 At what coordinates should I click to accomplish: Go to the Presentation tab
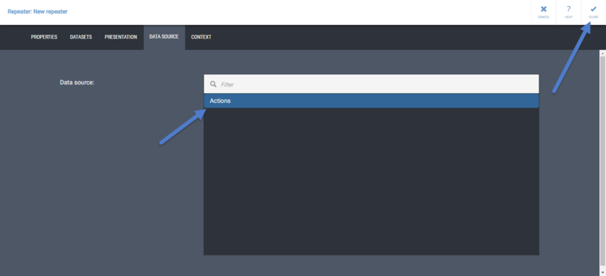click(120, 37)
